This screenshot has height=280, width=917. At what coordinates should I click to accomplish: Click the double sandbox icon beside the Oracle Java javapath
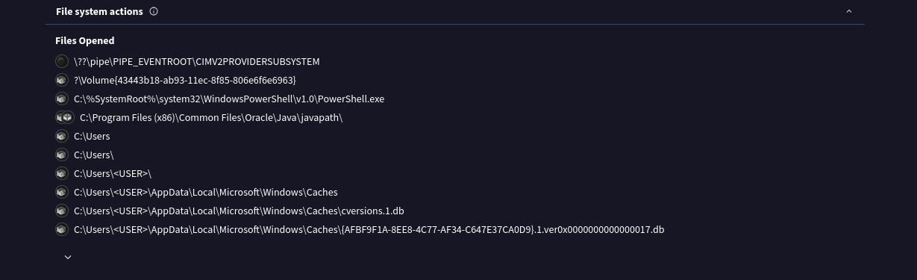(65, 117)
